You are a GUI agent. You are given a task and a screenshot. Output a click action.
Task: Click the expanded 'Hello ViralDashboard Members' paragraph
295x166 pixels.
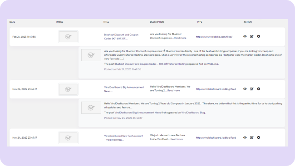pyautogui.click(x=193, y=106)
